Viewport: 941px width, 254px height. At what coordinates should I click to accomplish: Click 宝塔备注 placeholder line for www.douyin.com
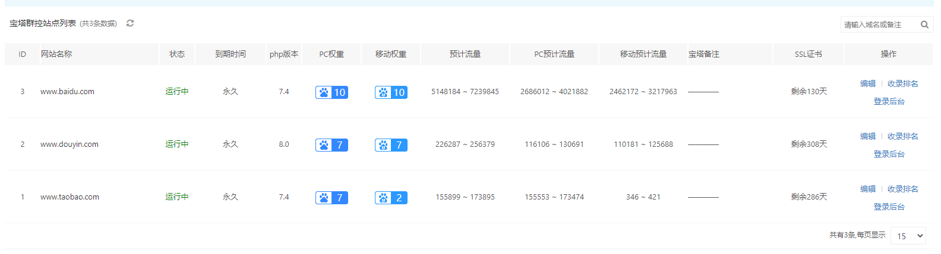click(x=703, y=144)
